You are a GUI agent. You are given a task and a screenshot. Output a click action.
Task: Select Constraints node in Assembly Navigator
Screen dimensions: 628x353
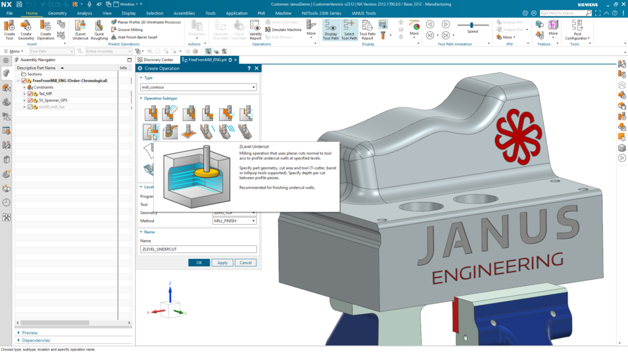40,87
